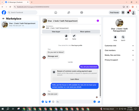This screenshot has width=139, height=111.
Task: Open Facebook home via logo
Action: coord(4,12)
